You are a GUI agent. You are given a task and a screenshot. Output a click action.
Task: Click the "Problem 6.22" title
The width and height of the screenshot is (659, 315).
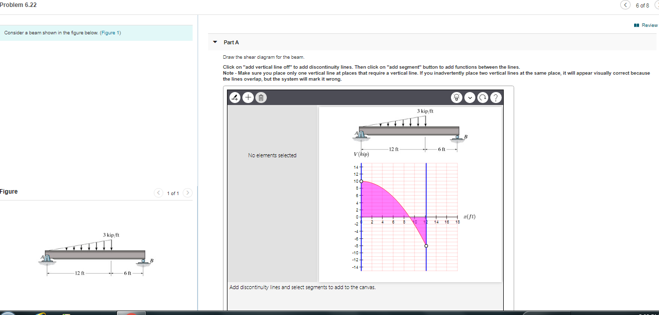pos(18,5)
